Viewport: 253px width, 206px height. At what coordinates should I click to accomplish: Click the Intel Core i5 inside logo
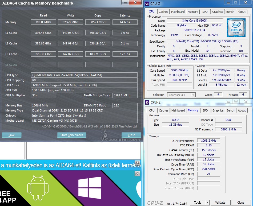click(x=236, y=28)
